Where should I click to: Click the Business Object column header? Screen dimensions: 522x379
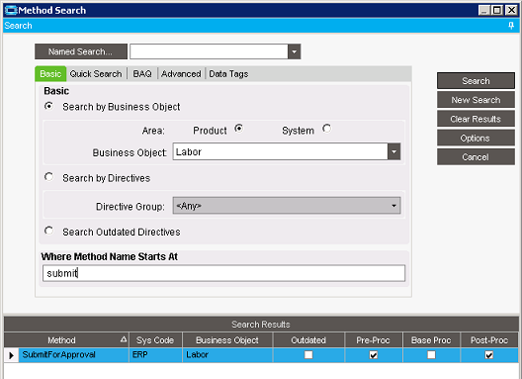(x=227, y=340)
